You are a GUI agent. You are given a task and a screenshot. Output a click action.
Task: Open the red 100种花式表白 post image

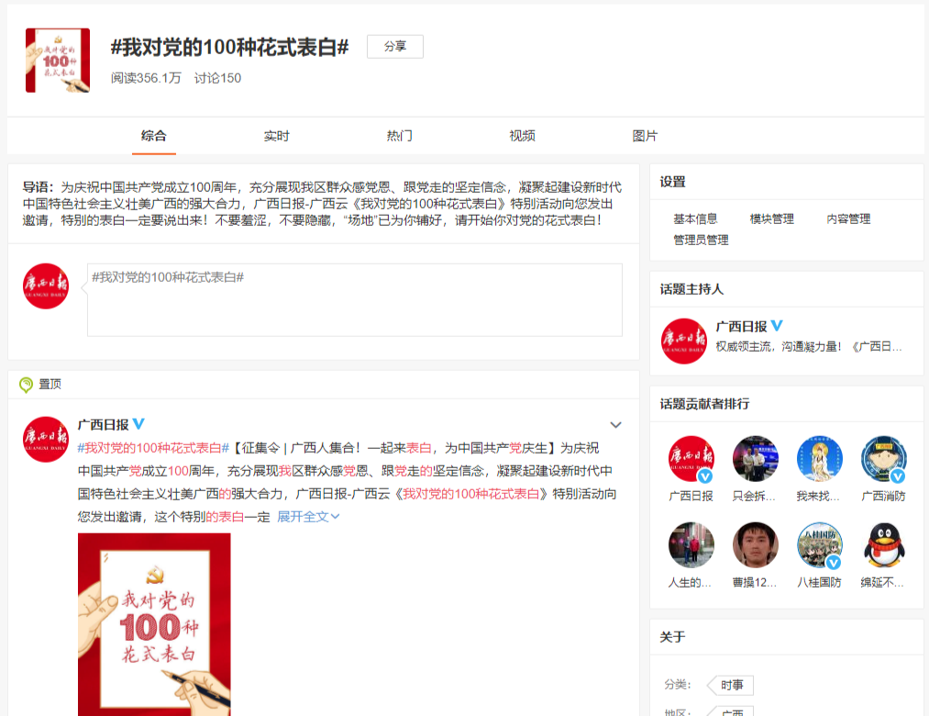pos(154,624)
